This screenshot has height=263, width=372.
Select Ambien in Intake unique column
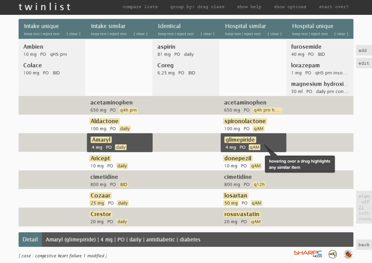click(34, 47)
